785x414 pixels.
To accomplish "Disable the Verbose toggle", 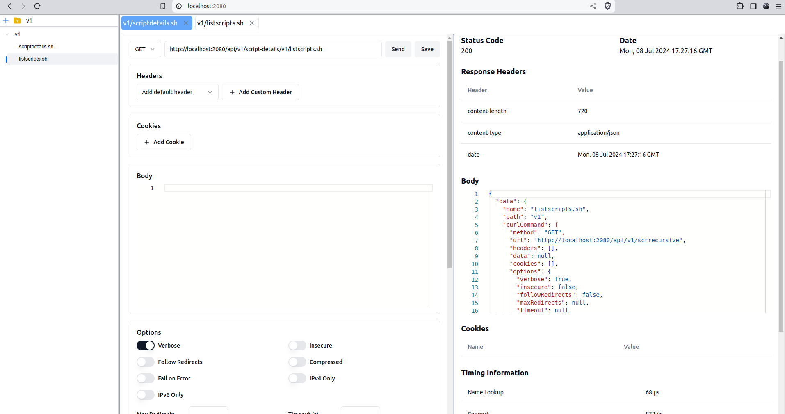I will click(146, 346).
